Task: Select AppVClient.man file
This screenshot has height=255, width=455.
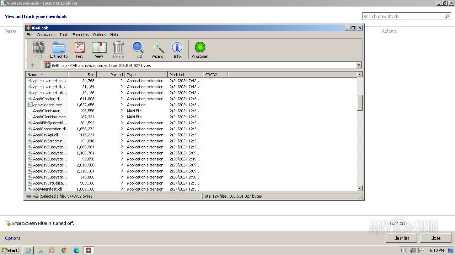Action: coord(47,111)
